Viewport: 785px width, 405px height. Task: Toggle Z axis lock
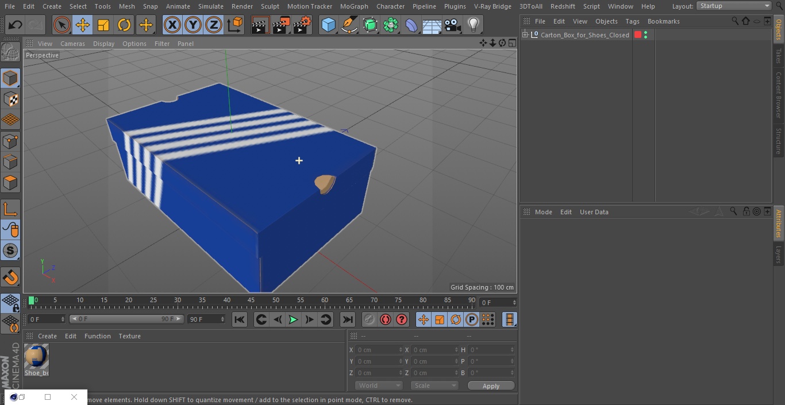214,25
